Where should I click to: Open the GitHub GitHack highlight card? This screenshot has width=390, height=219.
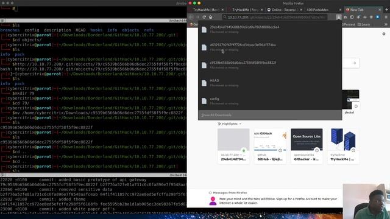tap(270, 146)
